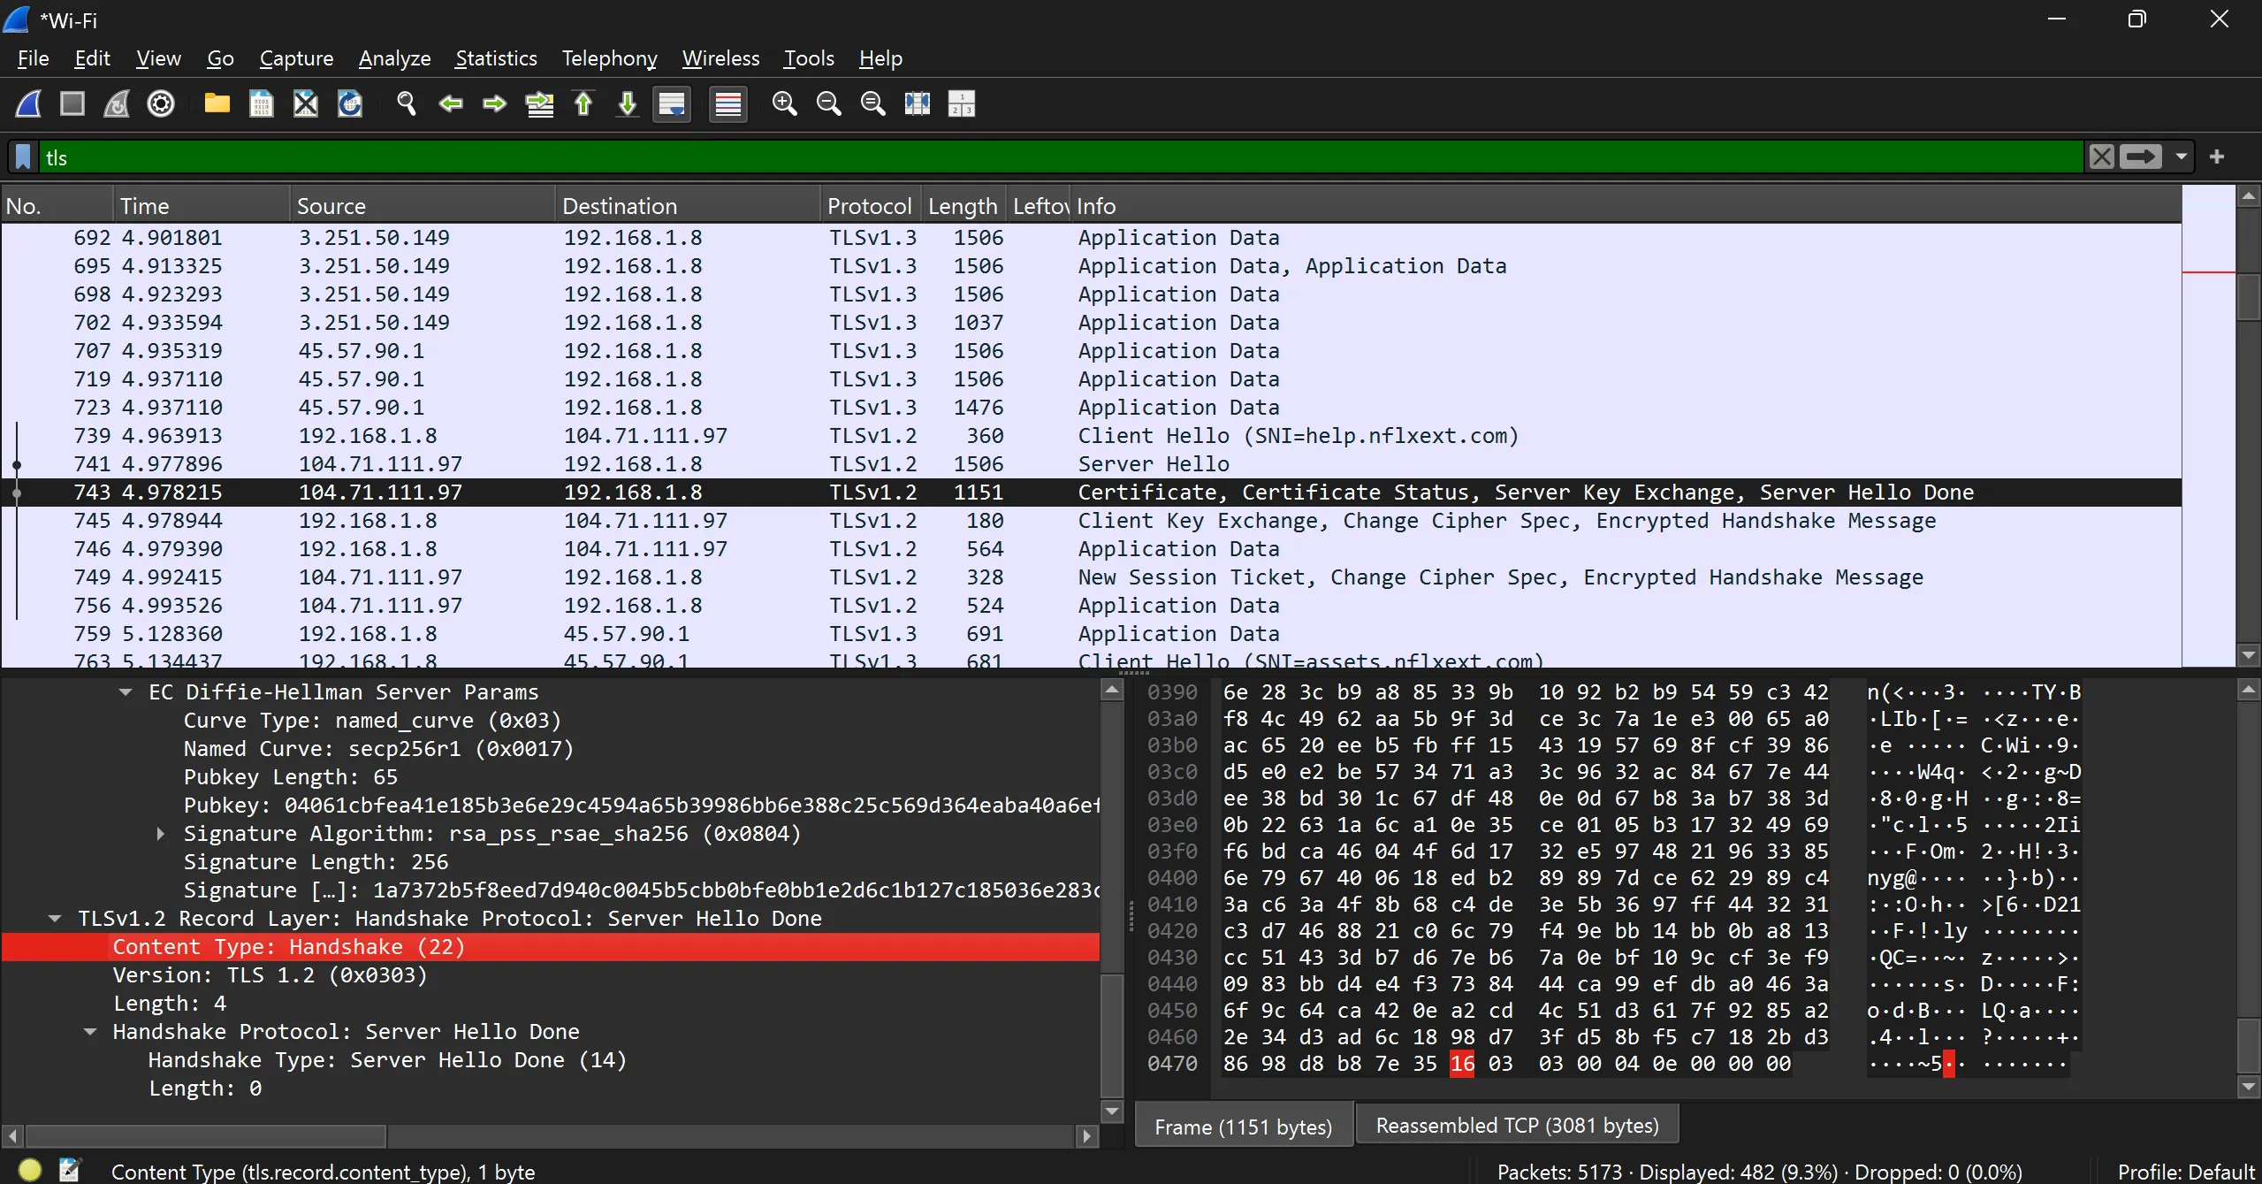Restart the current capture
Image resolution: width=2262 pixels, height=1184 pixels.
coord(117,104)
